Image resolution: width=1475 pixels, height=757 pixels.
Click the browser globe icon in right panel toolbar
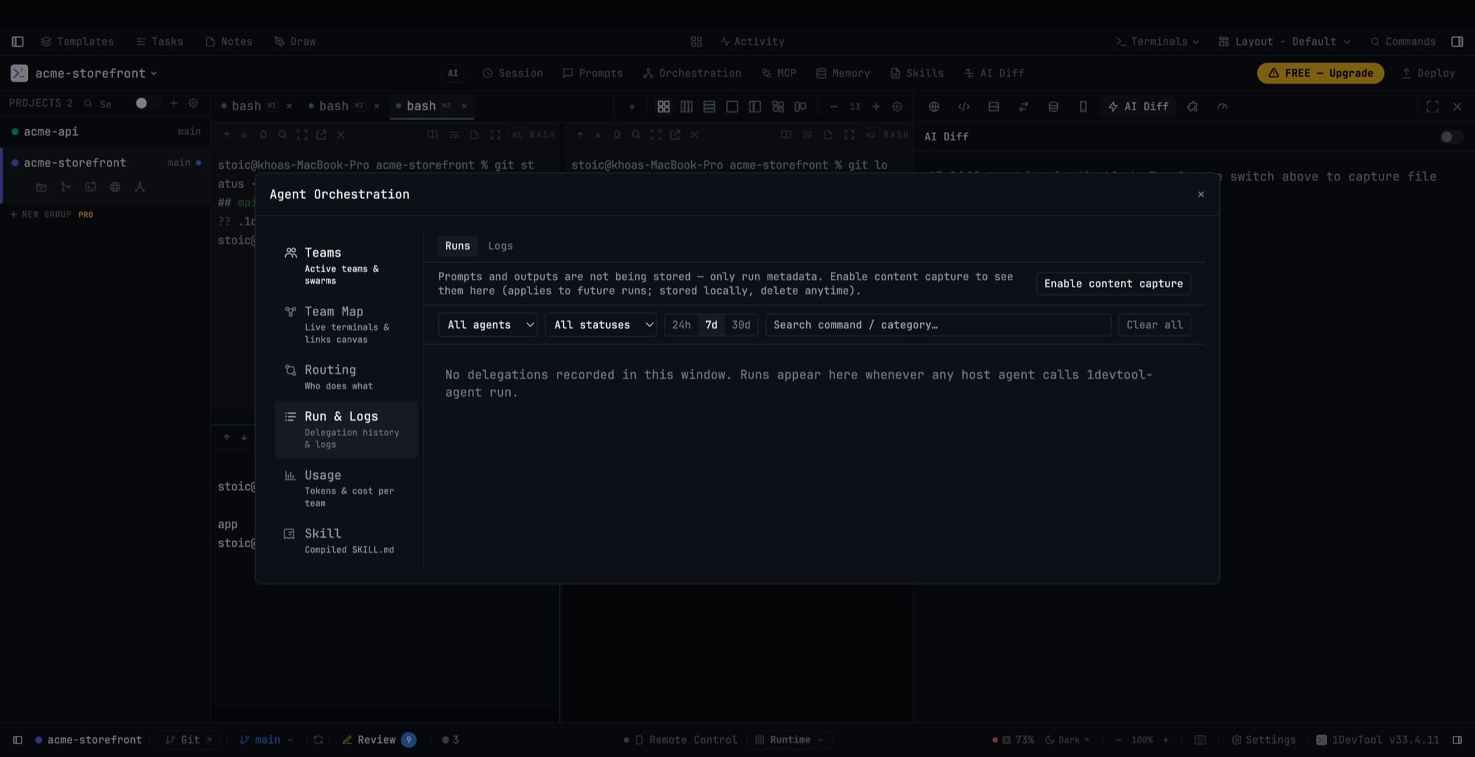pos(933,107)
